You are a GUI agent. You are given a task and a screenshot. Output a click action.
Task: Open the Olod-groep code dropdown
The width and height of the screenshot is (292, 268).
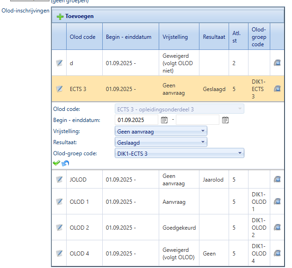click(239, 153)
